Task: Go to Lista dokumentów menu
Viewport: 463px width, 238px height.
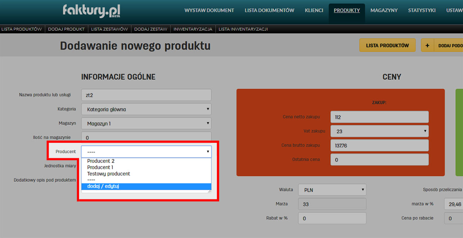Action: pos(269,10)
